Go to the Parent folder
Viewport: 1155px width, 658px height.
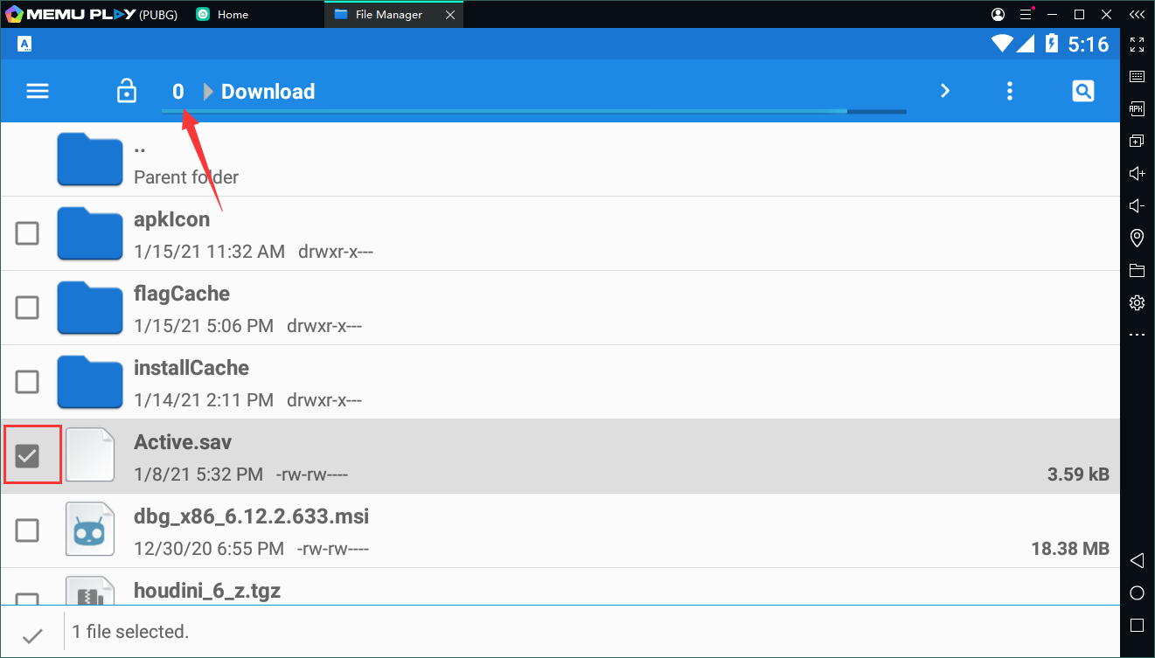(185, 162)
